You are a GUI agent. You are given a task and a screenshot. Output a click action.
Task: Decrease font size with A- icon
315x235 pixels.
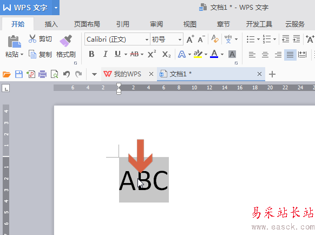[x=201, y=39]
